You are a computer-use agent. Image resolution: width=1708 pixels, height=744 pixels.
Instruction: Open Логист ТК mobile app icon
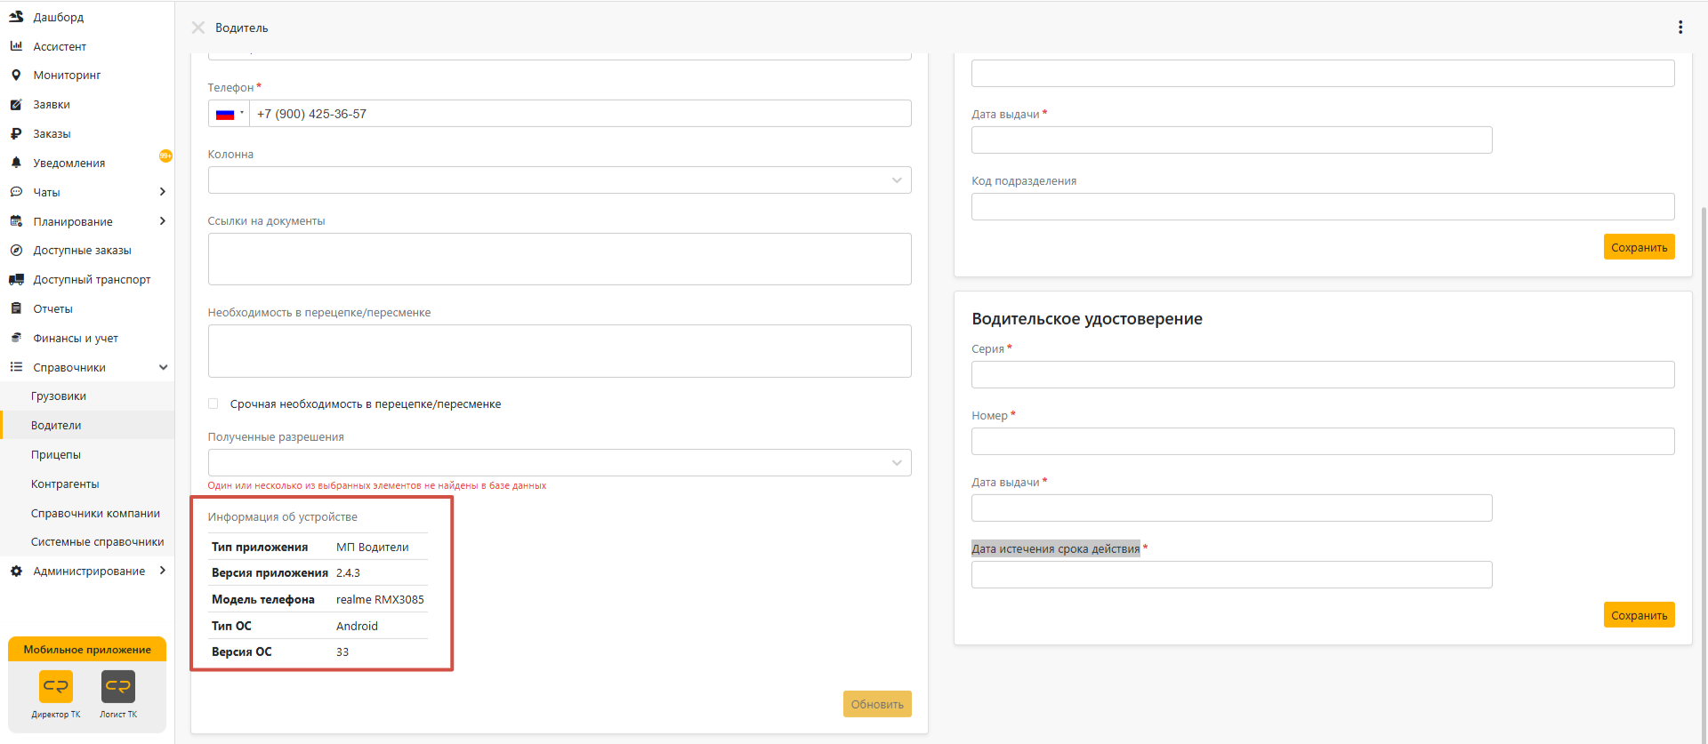(x=118, y=687)
